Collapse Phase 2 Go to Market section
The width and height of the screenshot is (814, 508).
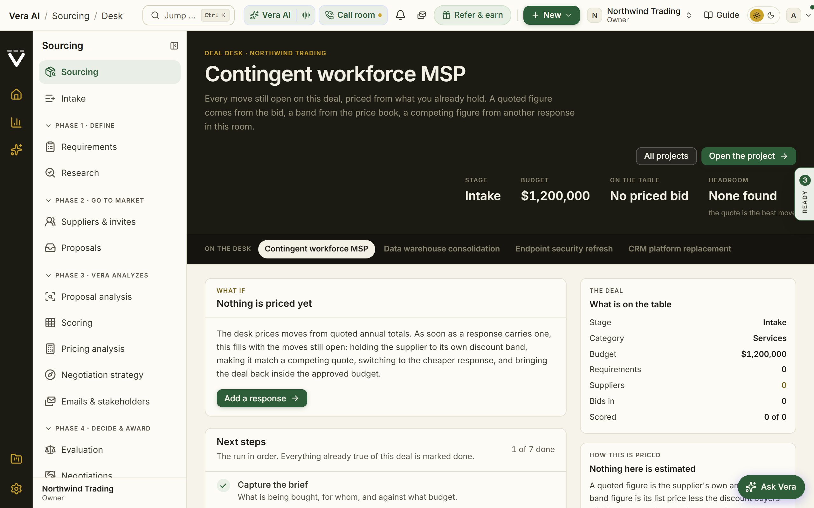click(94, 200)
